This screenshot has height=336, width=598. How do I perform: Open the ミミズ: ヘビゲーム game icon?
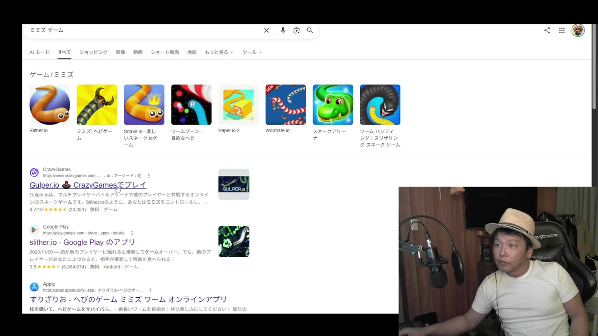tap(97, 105)
